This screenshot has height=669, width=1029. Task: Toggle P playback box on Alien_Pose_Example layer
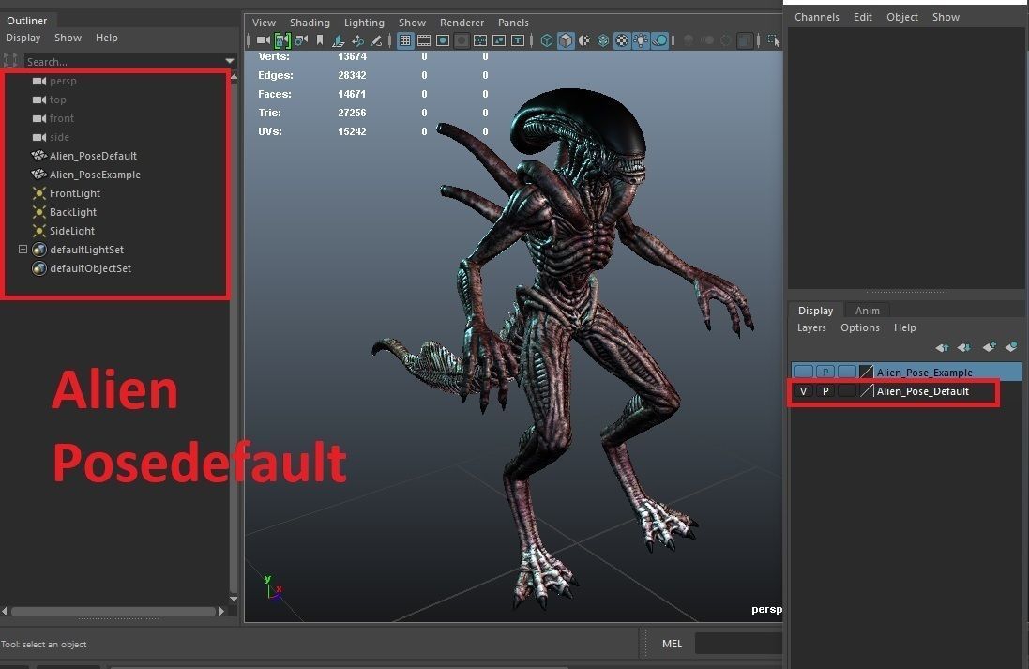point(825,373)
